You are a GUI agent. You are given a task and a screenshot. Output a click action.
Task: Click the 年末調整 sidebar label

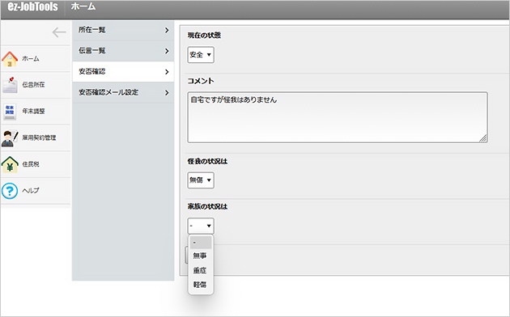(33, 112)
